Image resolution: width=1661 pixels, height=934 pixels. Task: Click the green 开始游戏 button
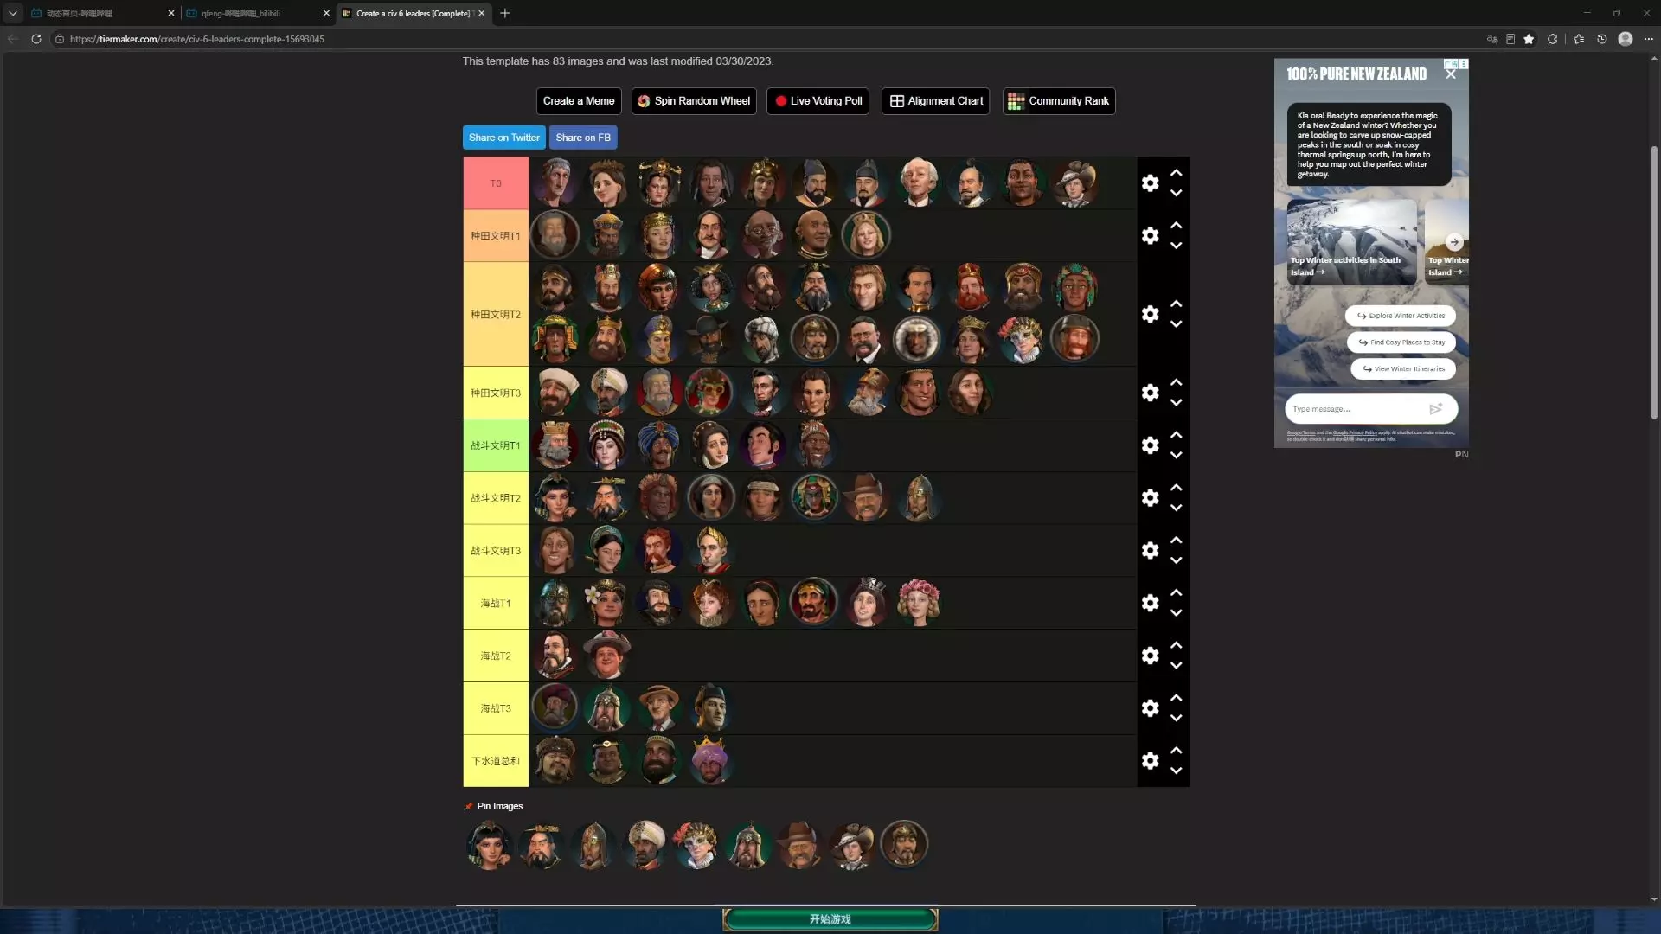[830, 919]
